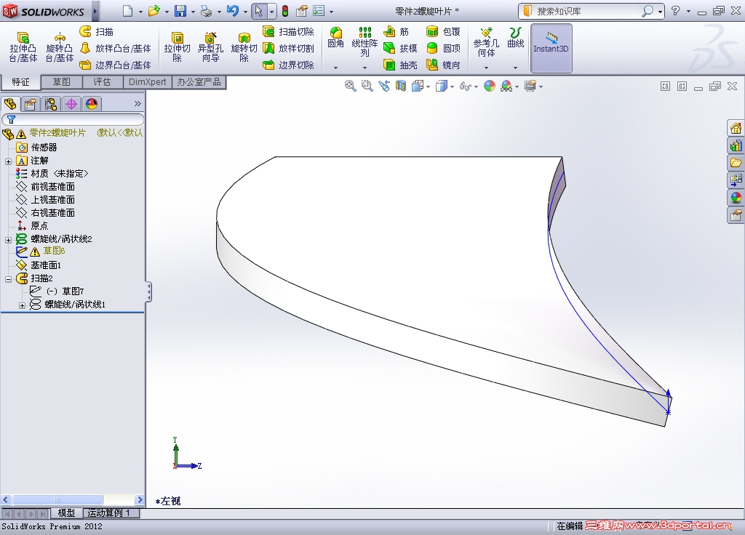The height and width of the screenshot is (535, 745).
Task: Select 原点 (Origin) in the tree
Action: click(x=32, y=226)
